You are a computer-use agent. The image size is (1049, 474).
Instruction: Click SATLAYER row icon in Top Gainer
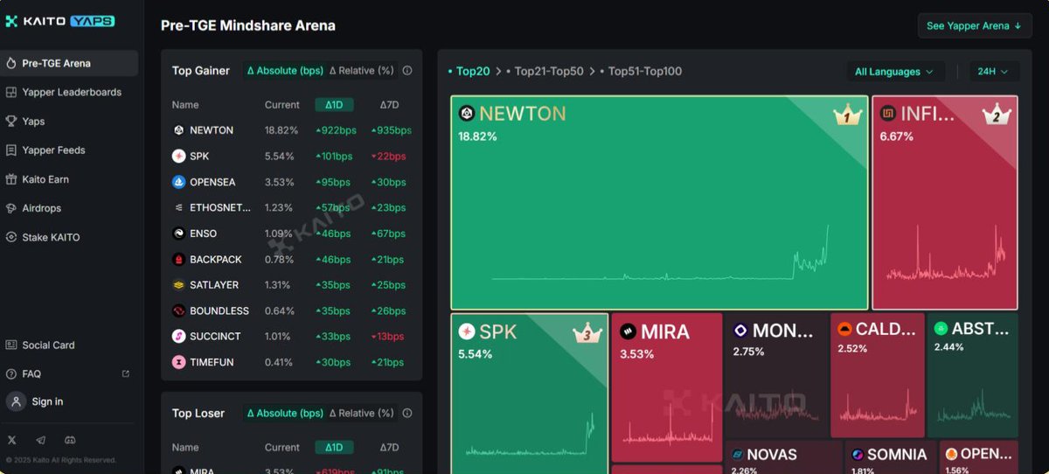pyautogui.click(x=178, y=285)
